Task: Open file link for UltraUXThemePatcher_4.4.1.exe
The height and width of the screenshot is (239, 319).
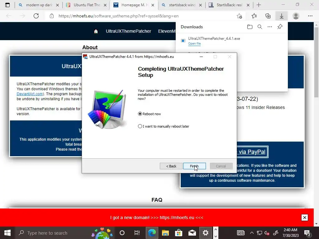Action: (x=194, y=44)
